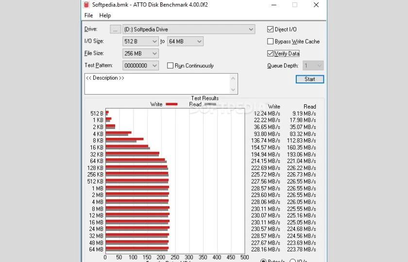
Task: Click the 512 B write value 12.24 MB/s
Action: pos(267,114)
